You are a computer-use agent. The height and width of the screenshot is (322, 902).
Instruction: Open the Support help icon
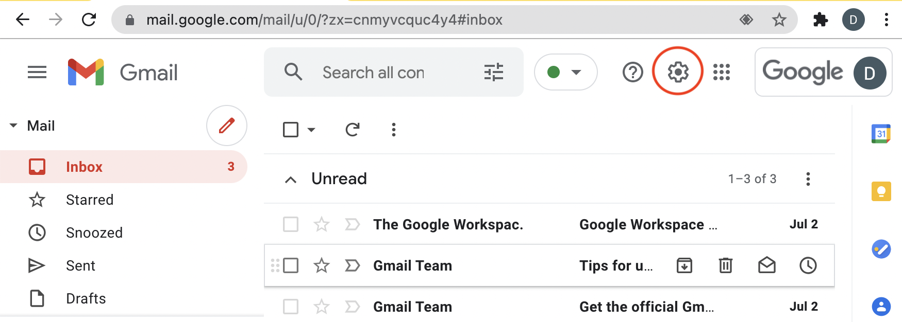(x=632, y=72)
